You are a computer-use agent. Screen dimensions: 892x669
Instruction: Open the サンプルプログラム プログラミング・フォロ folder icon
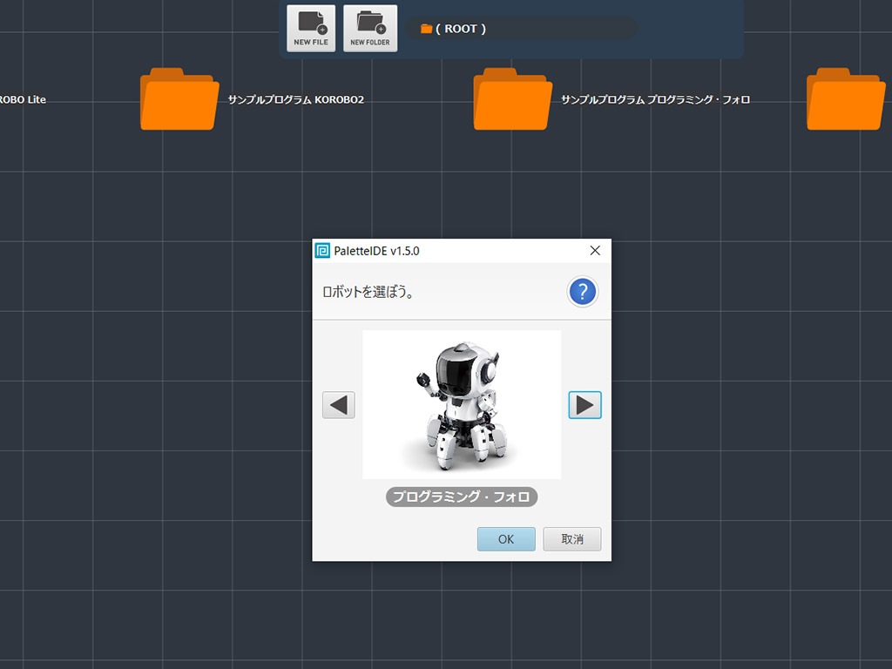pos(512,99)
